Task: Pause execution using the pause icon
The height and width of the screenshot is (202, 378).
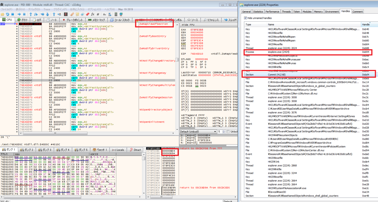Action: coord(24,14)
